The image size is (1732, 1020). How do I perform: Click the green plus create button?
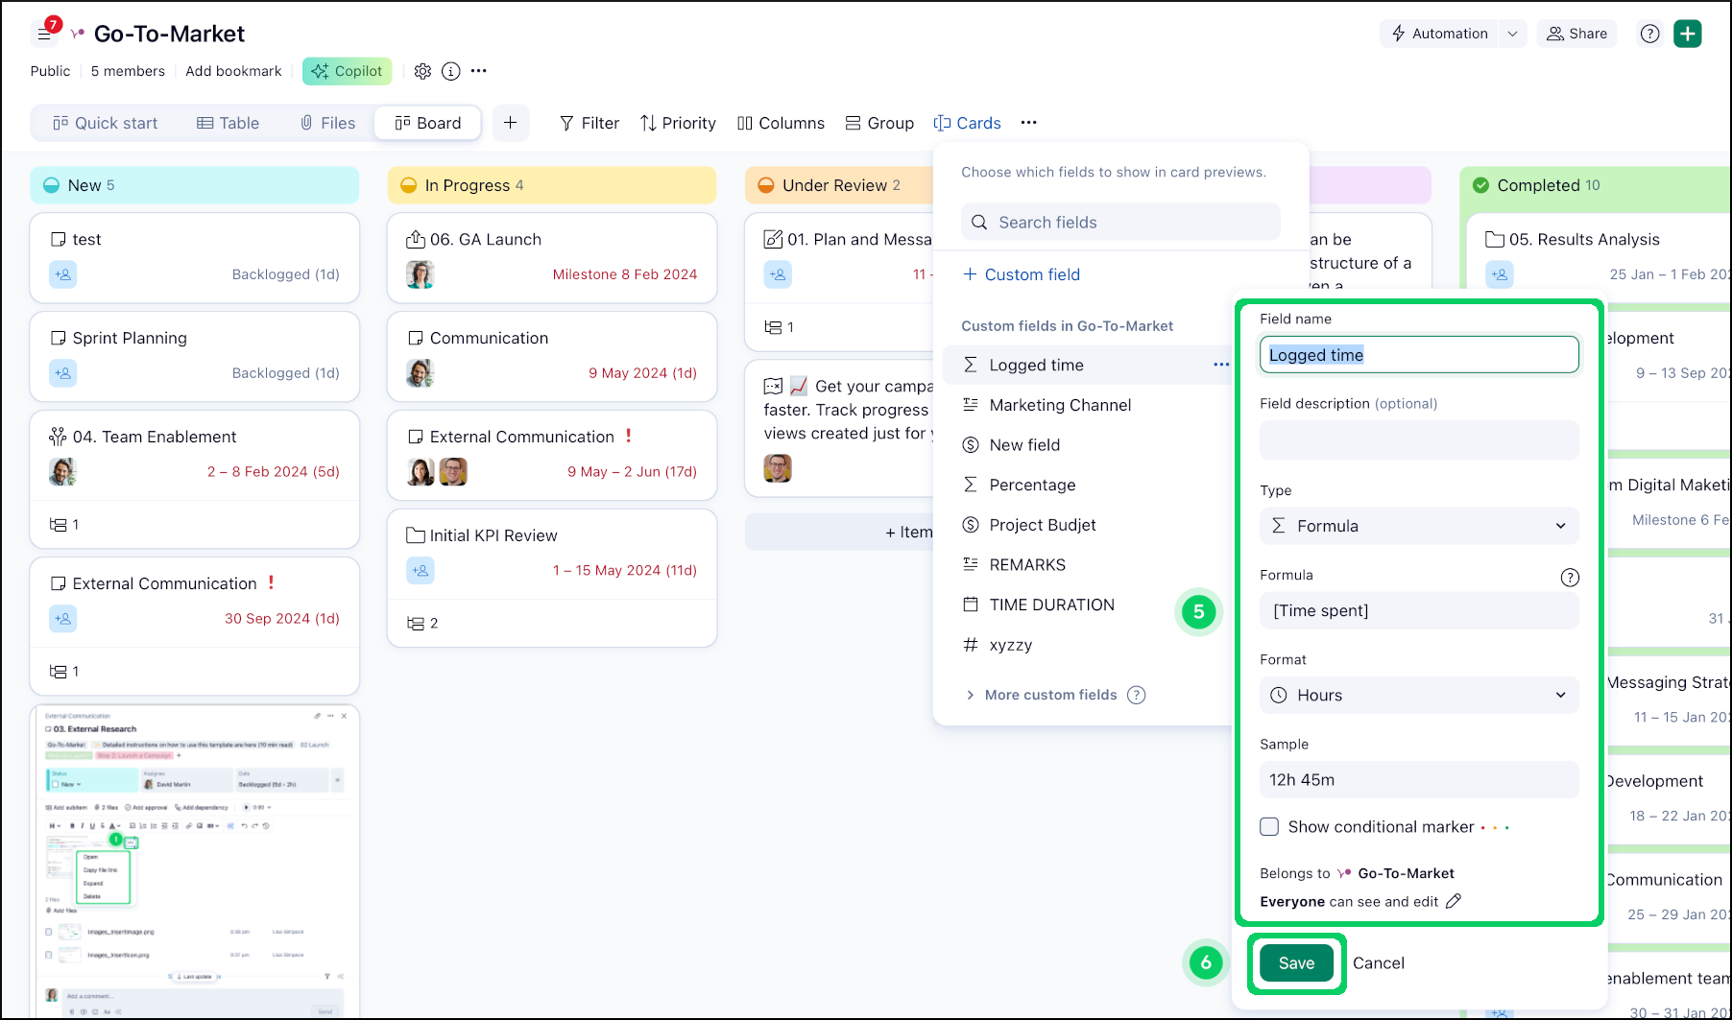tap(1687, 34)
